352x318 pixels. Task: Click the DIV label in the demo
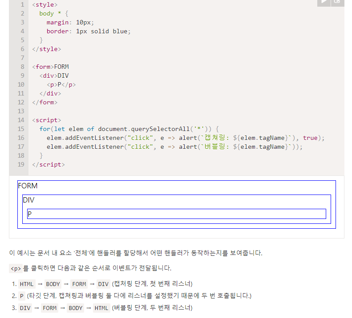pyautogui.click(x=28, y=200)
